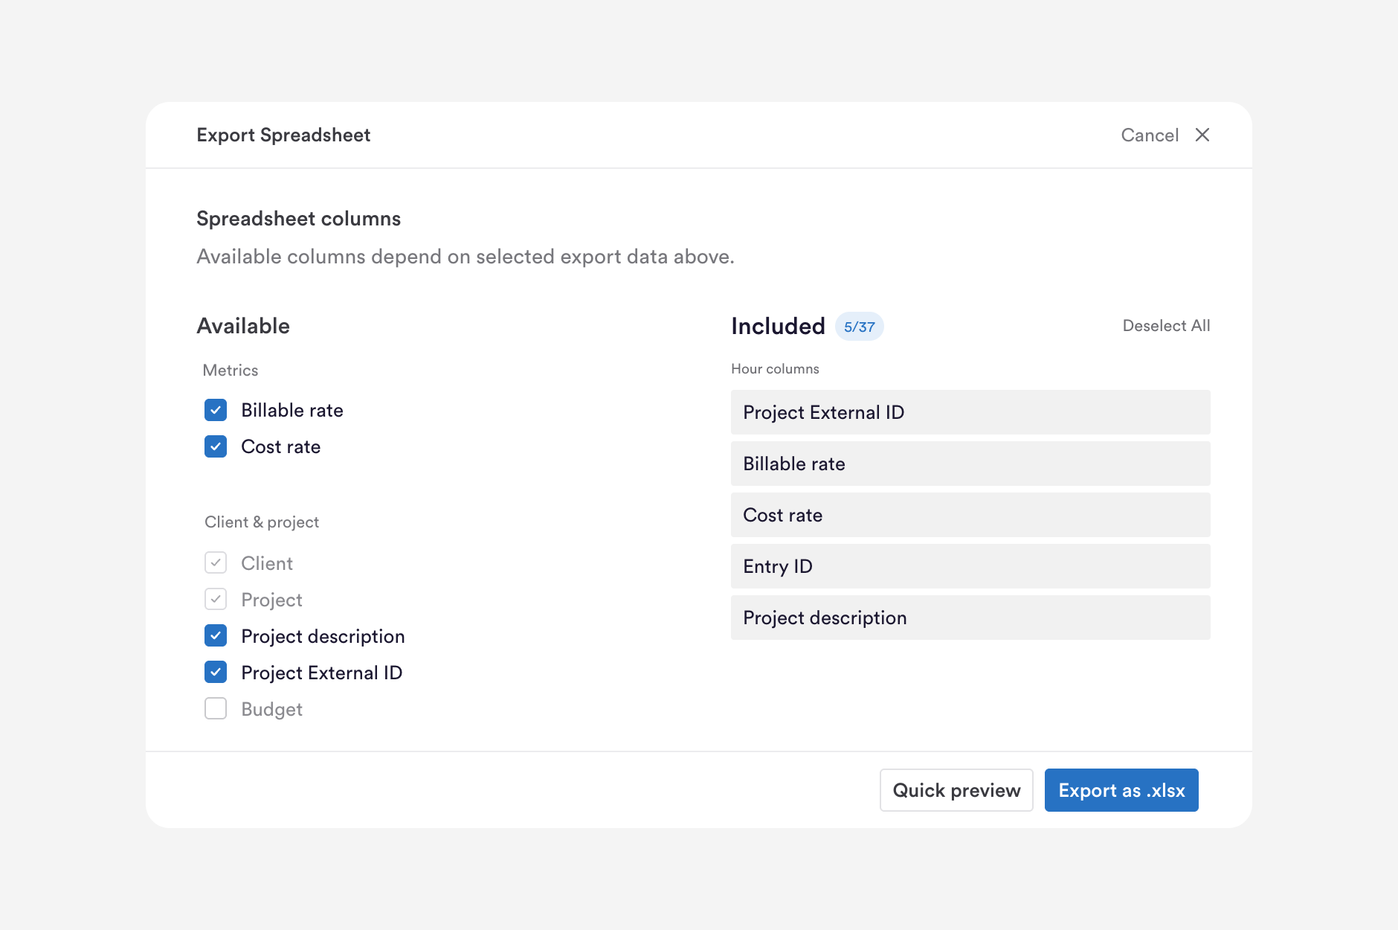Close the Export Spreadsheet dialog via X icon
This screenshot has width=1398, height=930.
click(1202, 135)
